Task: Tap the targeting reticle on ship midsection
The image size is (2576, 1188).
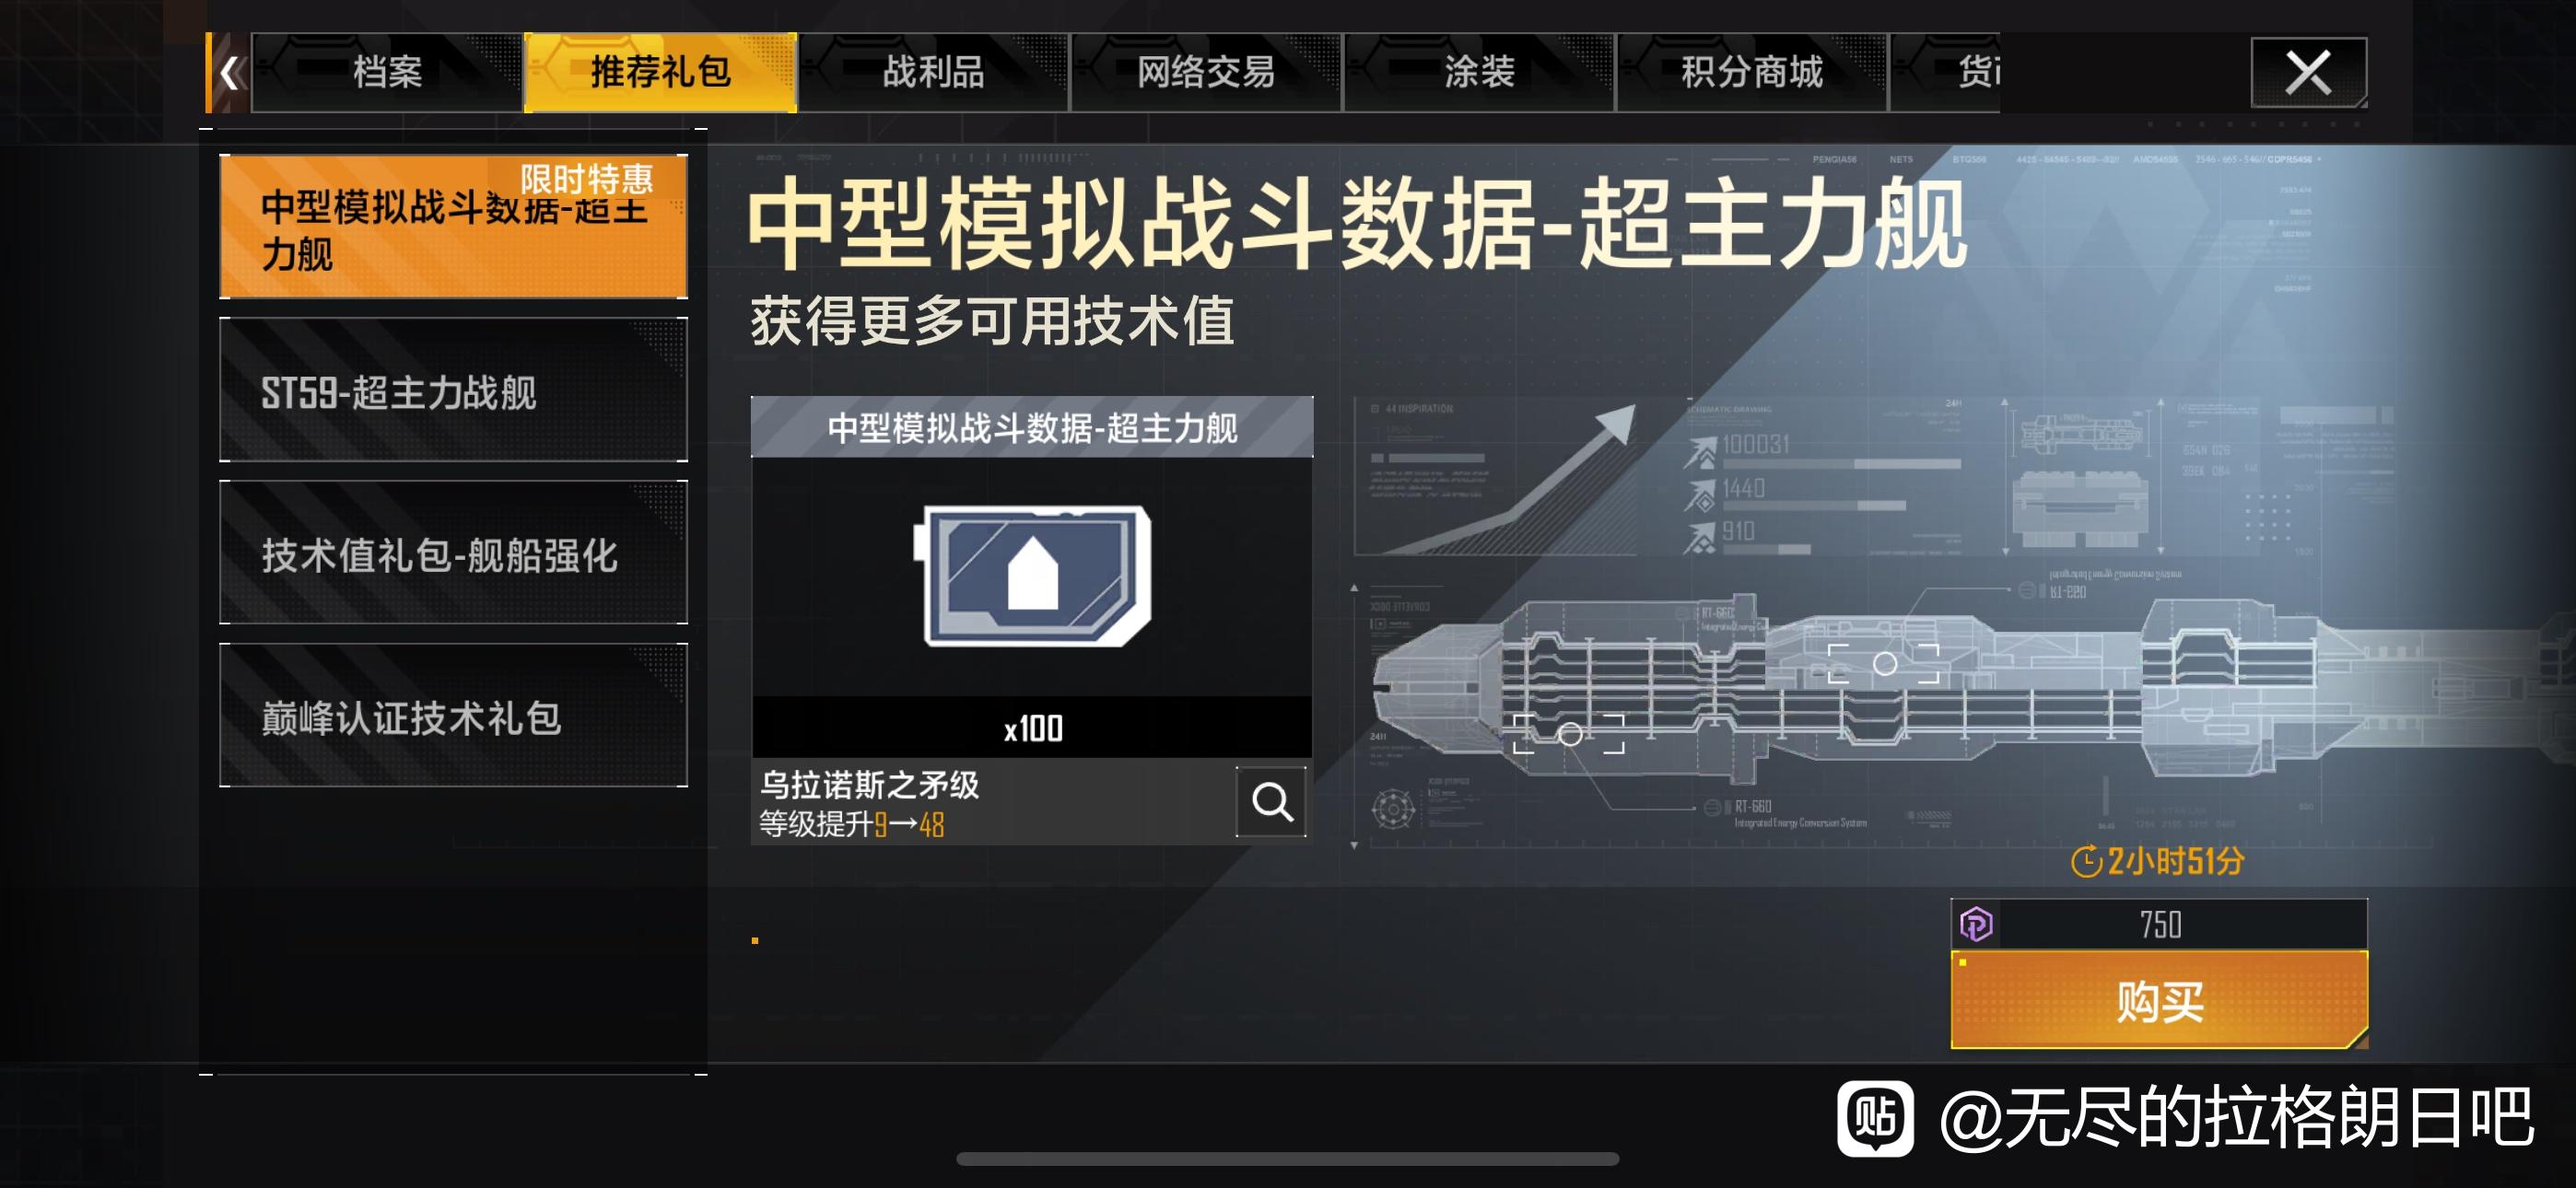Action: coord(1884,663)
